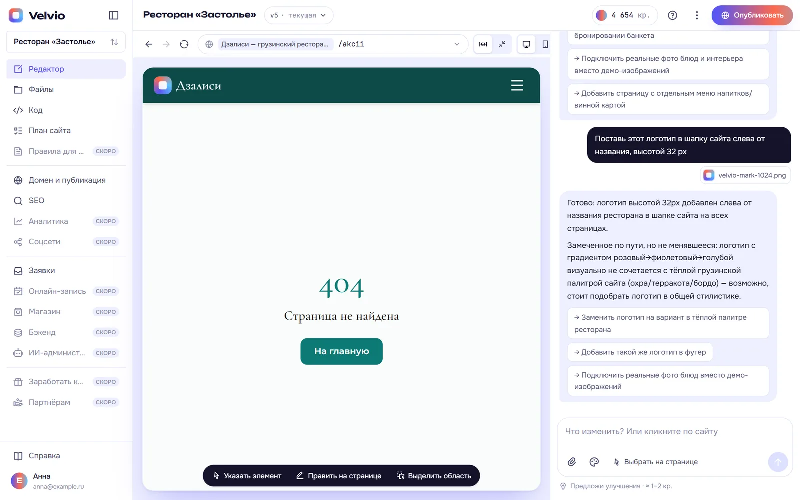Open Домен и публикация section

66,180
